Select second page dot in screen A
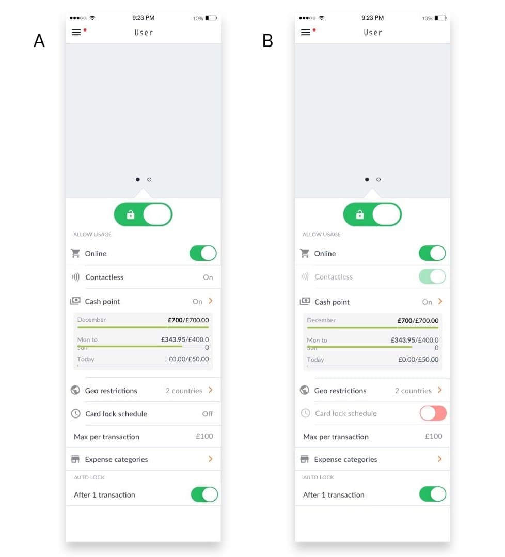This screenshot has height=557, width=505. pyautogui.click(x=149, y=180)
